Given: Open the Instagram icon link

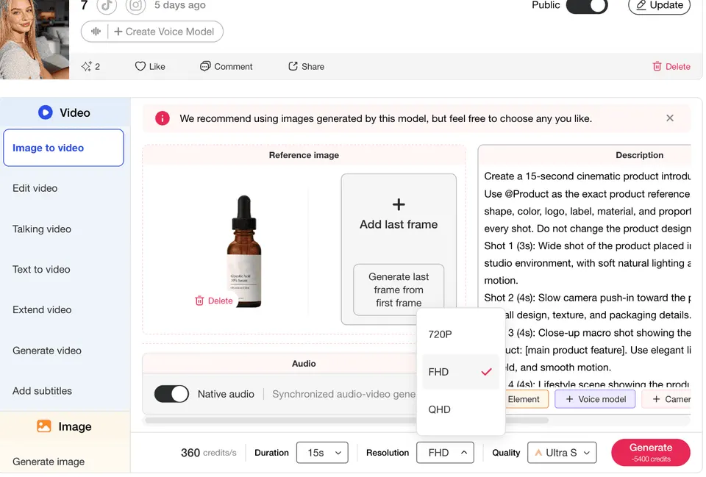Looking at the screenshot, I should [x=135, y=5].
